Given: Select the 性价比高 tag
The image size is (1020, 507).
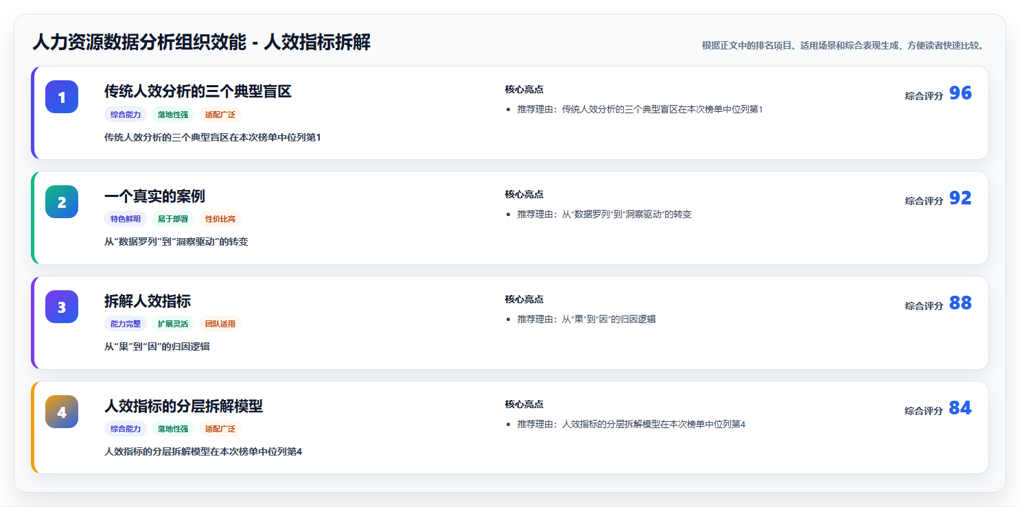Looking at the screenshot, I should coord(220,220).
